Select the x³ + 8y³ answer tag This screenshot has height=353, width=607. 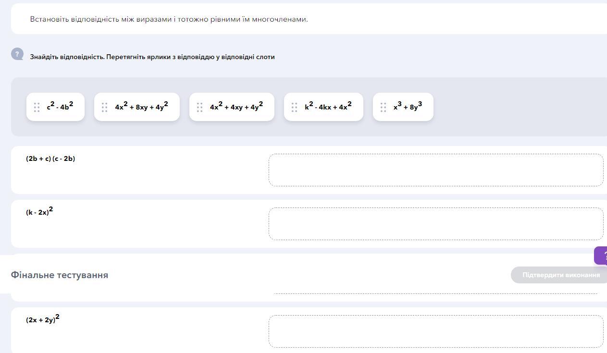click(403, 107)
